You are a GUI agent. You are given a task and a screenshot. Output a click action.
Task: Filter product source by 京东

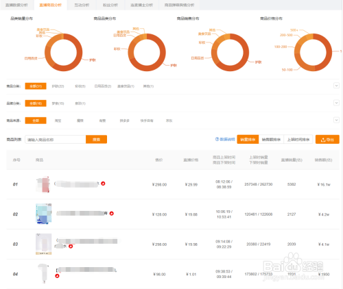click(x=169, y=121)
